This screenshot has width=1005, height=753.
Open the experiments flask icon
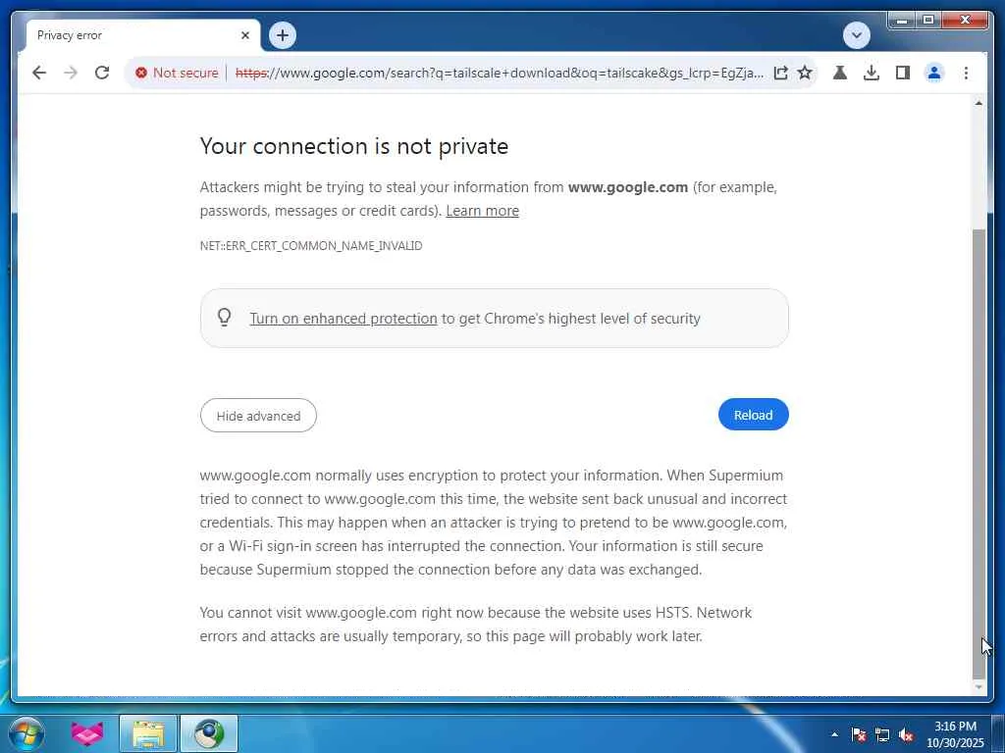(840, 73)
